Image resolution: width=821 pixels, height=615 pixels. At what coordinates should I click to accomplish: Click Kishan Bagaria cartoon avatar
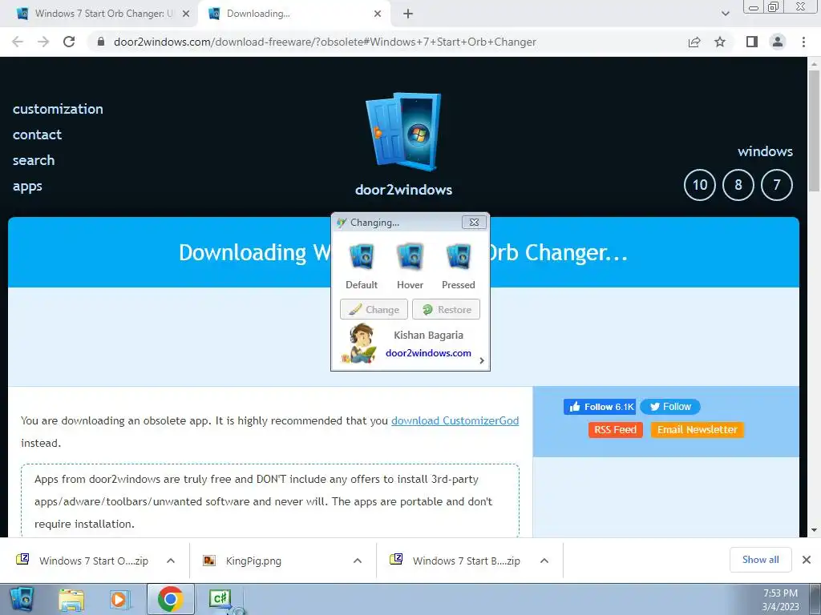pyautogui.click(x=359, y=344)
